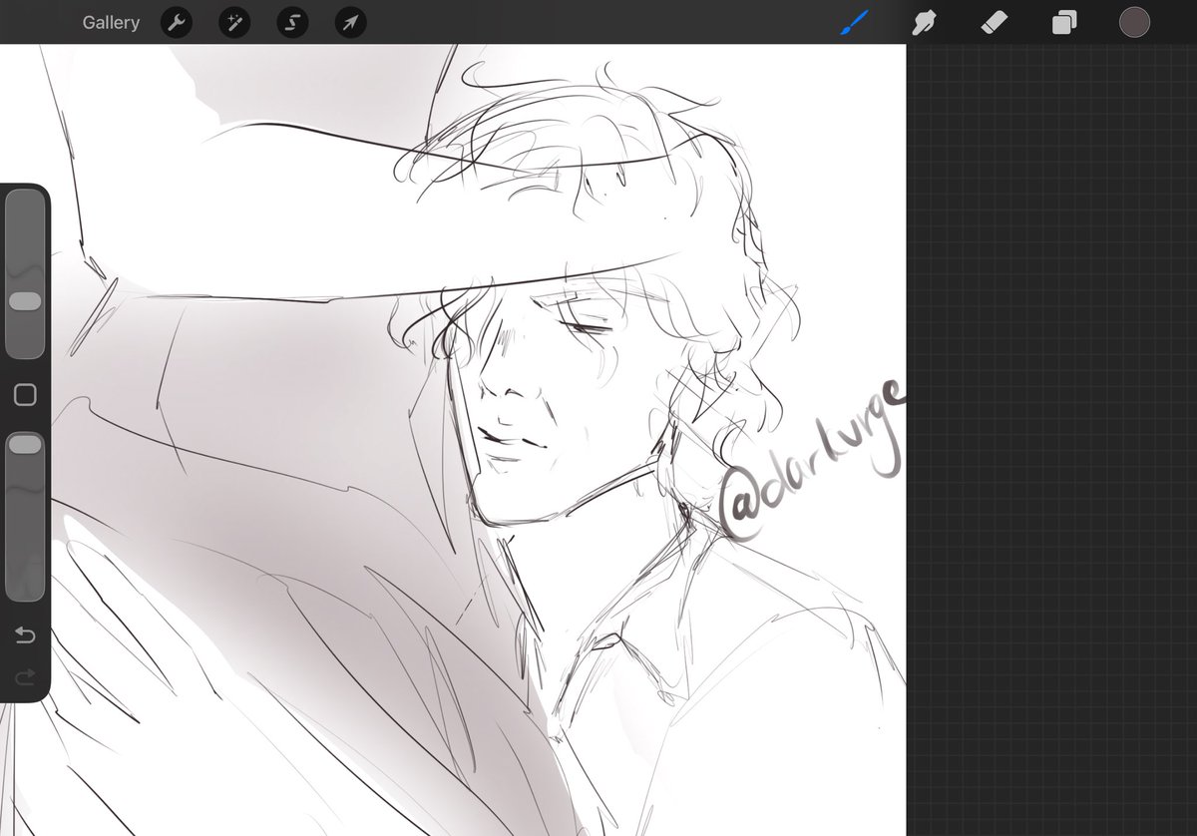Activate the Transform arrow tool
This screenshot has height=836, width=1197.
(350, 22)
